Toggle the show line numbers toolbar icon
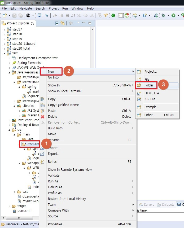Image resolution: width=184 pixels, height=228 pixels. pos(121,15)
